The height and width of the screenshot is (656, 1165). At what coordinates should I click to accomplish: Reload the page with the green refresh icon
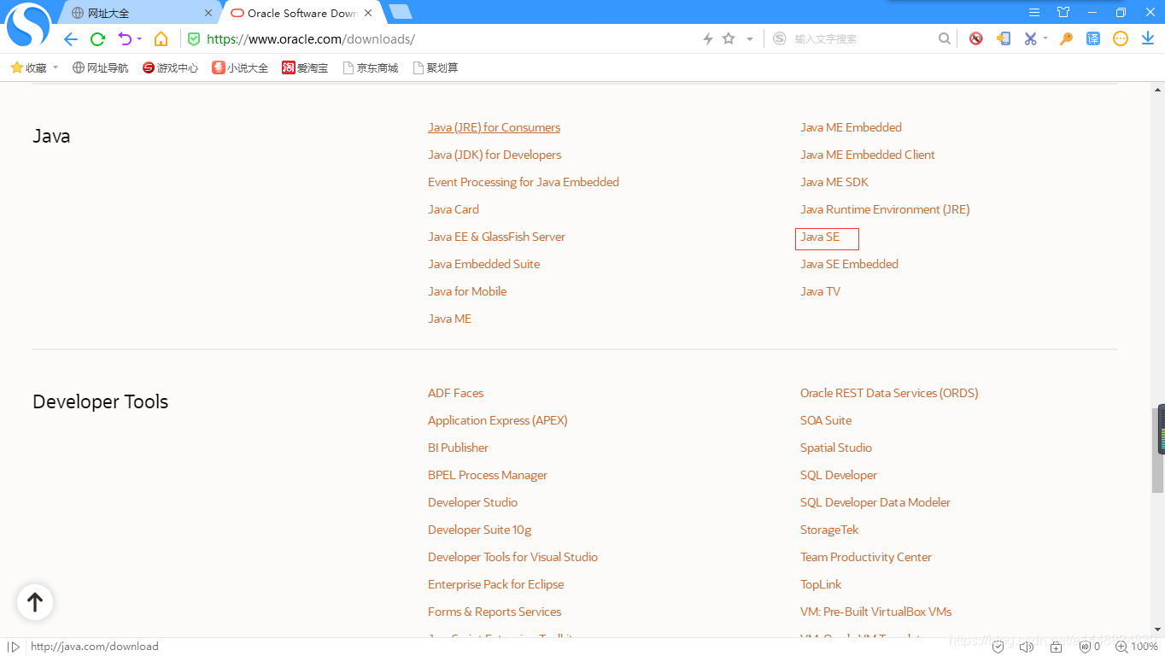coord(98,39)
